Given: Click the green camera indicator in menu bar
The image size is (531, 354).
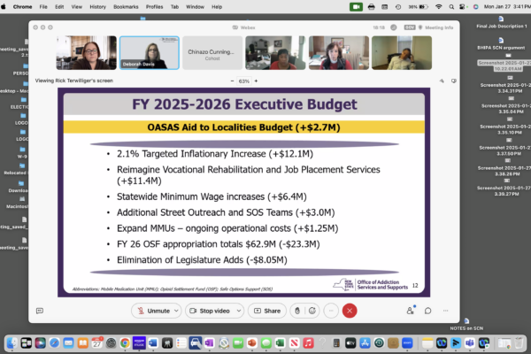Looking at the screenshot, I should (356, 7).
